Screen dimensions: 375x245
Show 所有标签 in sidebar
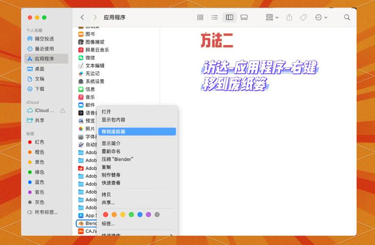click(x=46, y=213)
